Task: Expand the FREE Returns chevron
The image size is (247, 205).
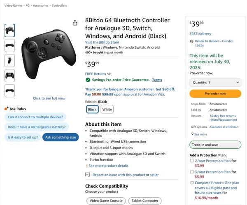Action: (109, 74)
